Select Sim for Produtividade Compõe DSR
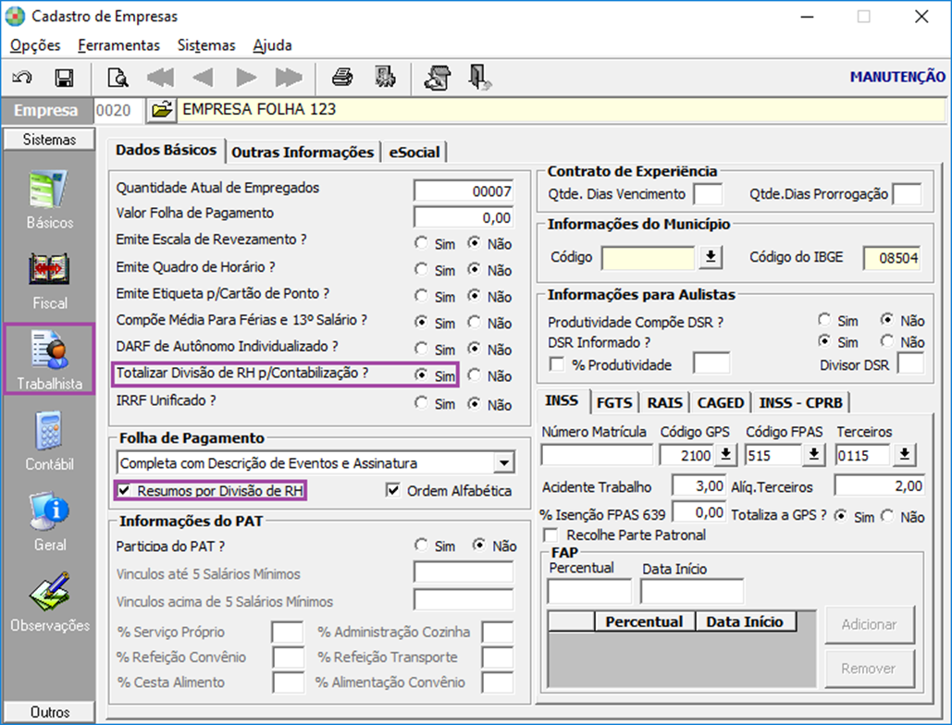Viewport: 952px width, 725px height. coord(824,320)
